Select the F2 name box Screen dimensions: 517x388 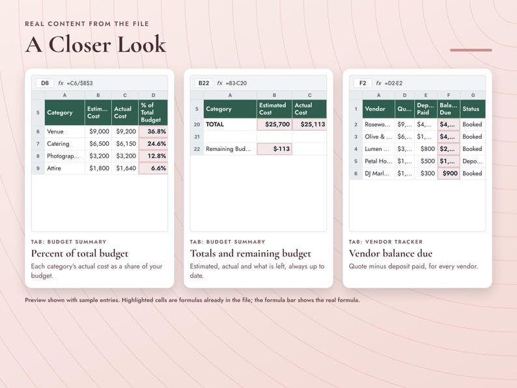click(x=363, y=83)
